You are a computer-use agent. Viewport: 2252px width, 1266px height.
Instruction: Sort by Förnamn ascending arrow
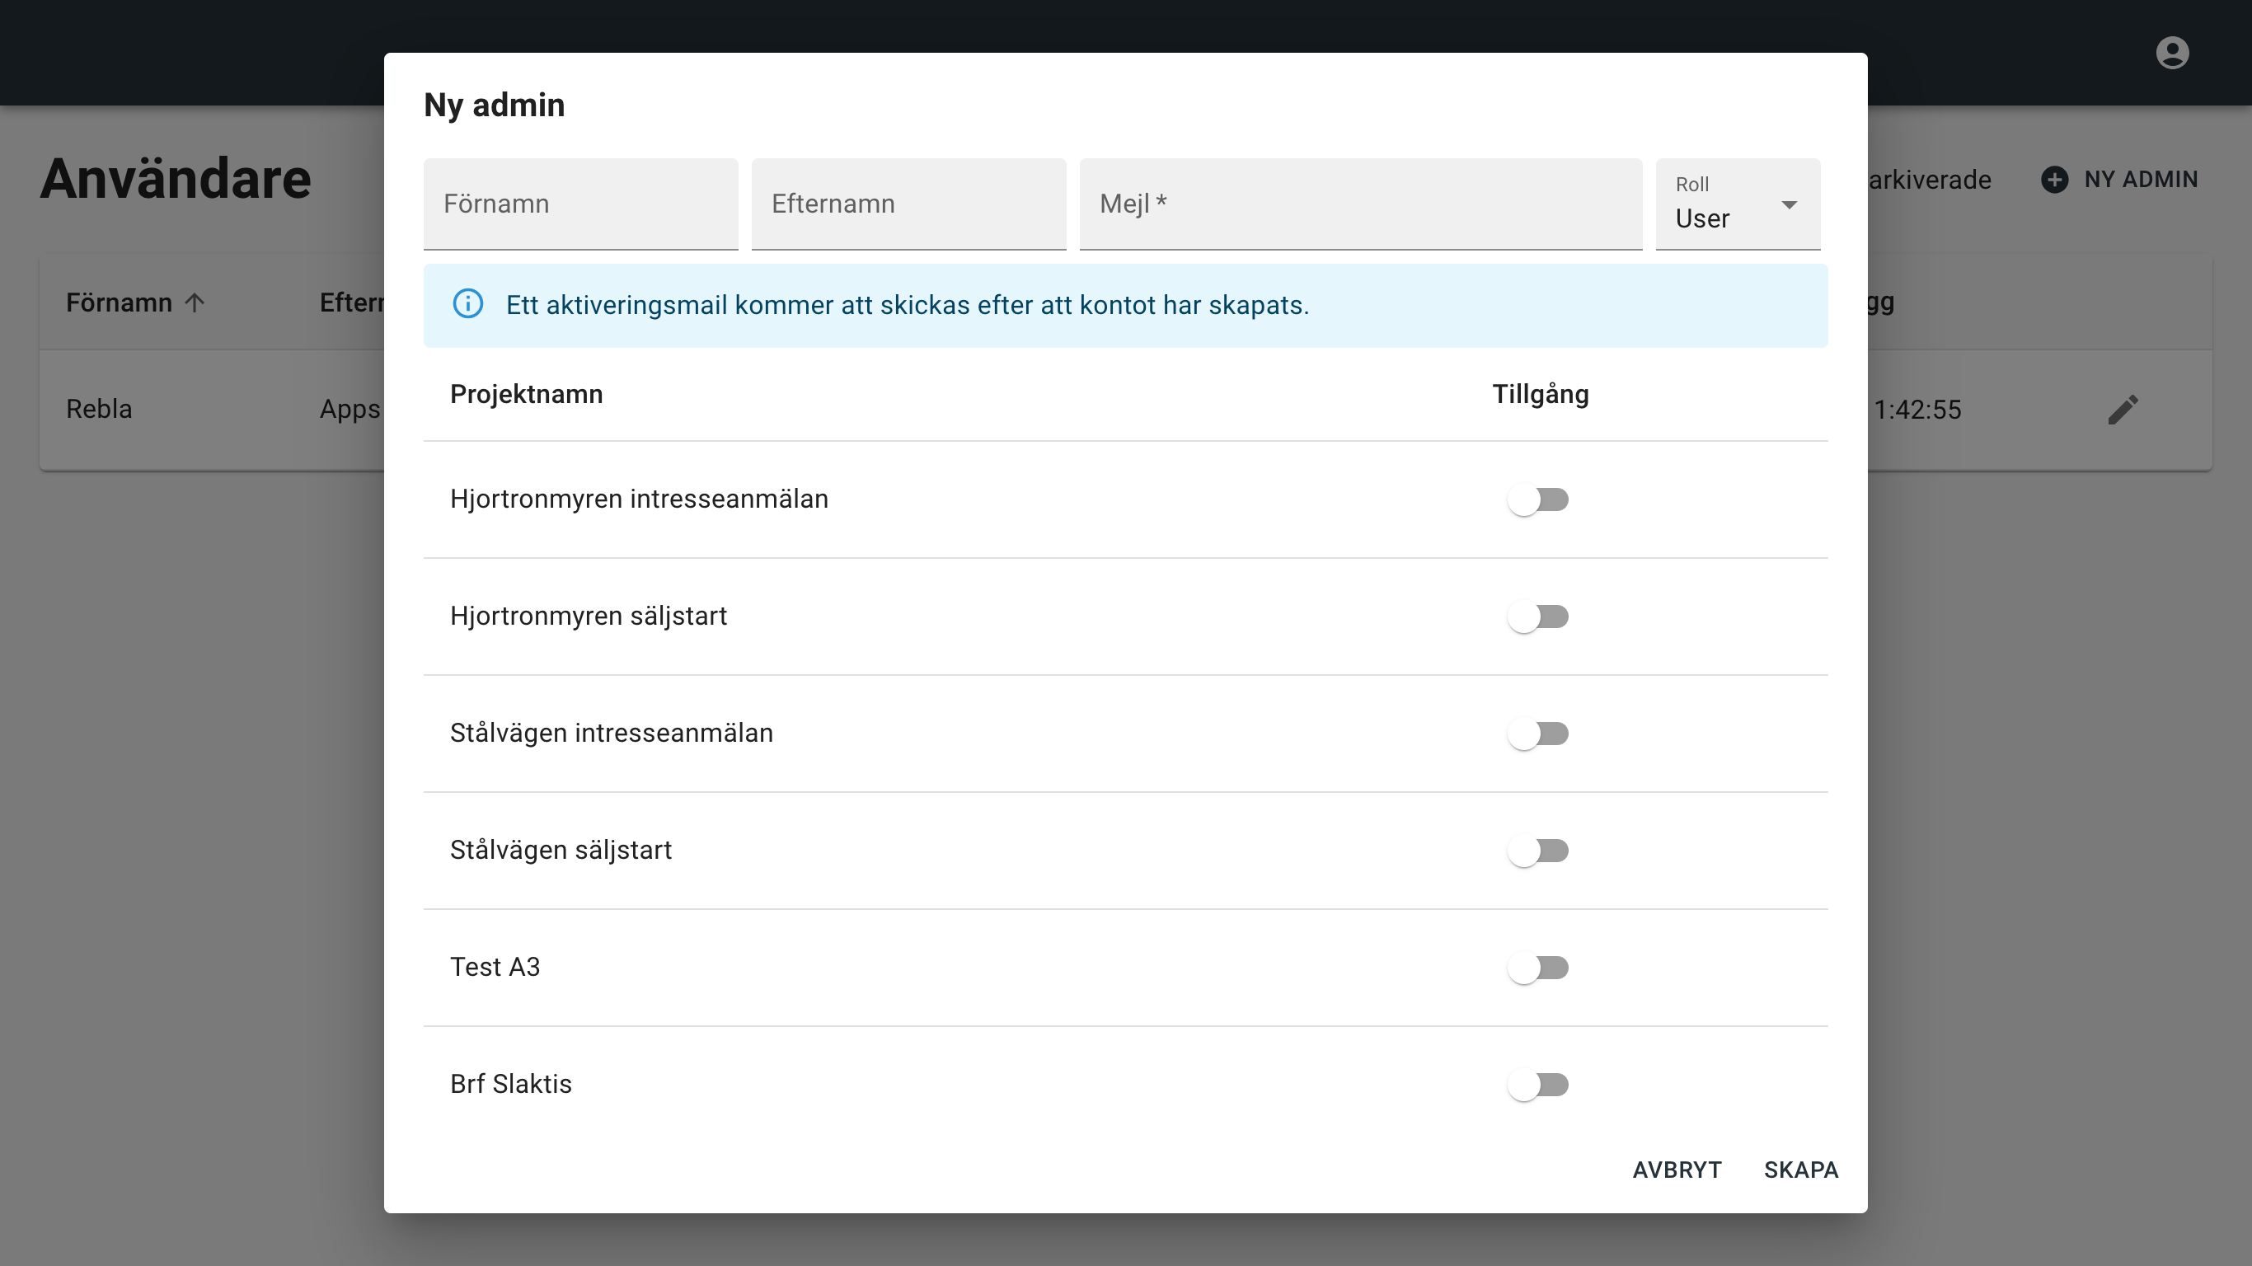pos(194,302)
